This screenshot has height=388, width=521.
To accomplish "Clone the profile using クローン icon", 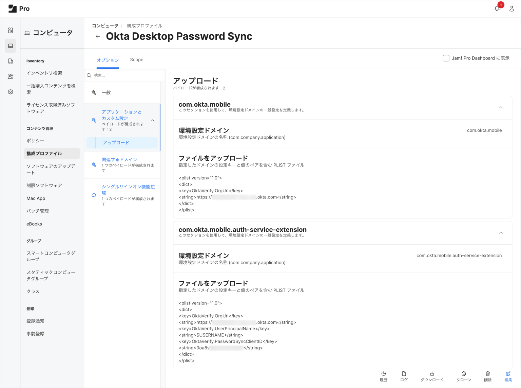I will click(463, 376).
